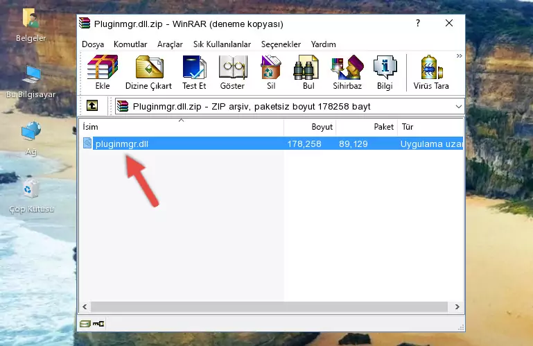Expand hidden toolbar buttons chevron
Image resolution: width=533 pixels, height=346 pixels.
tap(460, 55)
